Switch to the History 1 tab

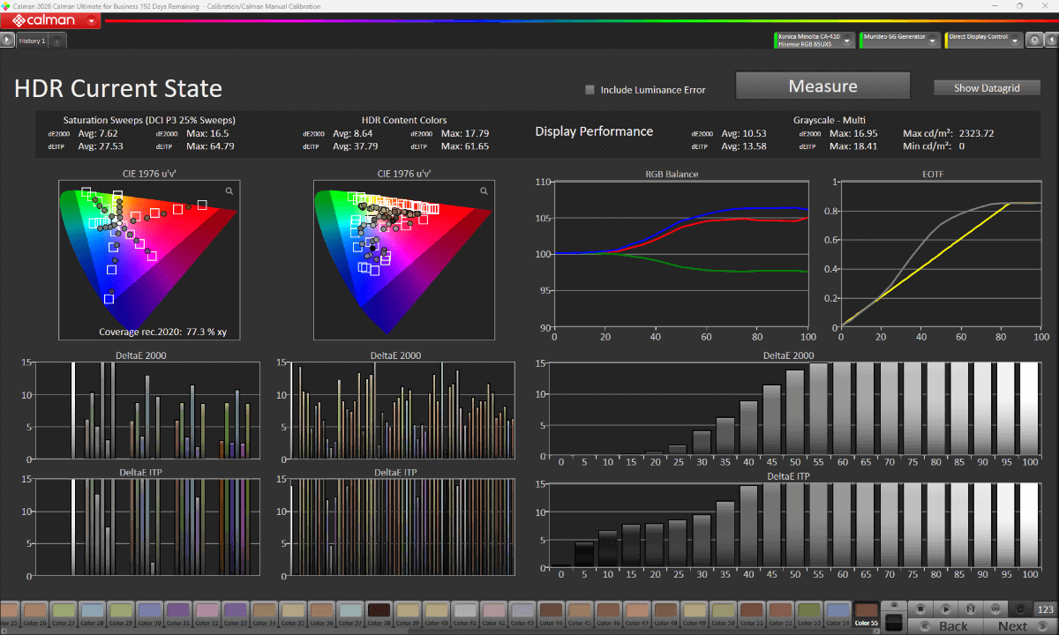coord(32,41)
